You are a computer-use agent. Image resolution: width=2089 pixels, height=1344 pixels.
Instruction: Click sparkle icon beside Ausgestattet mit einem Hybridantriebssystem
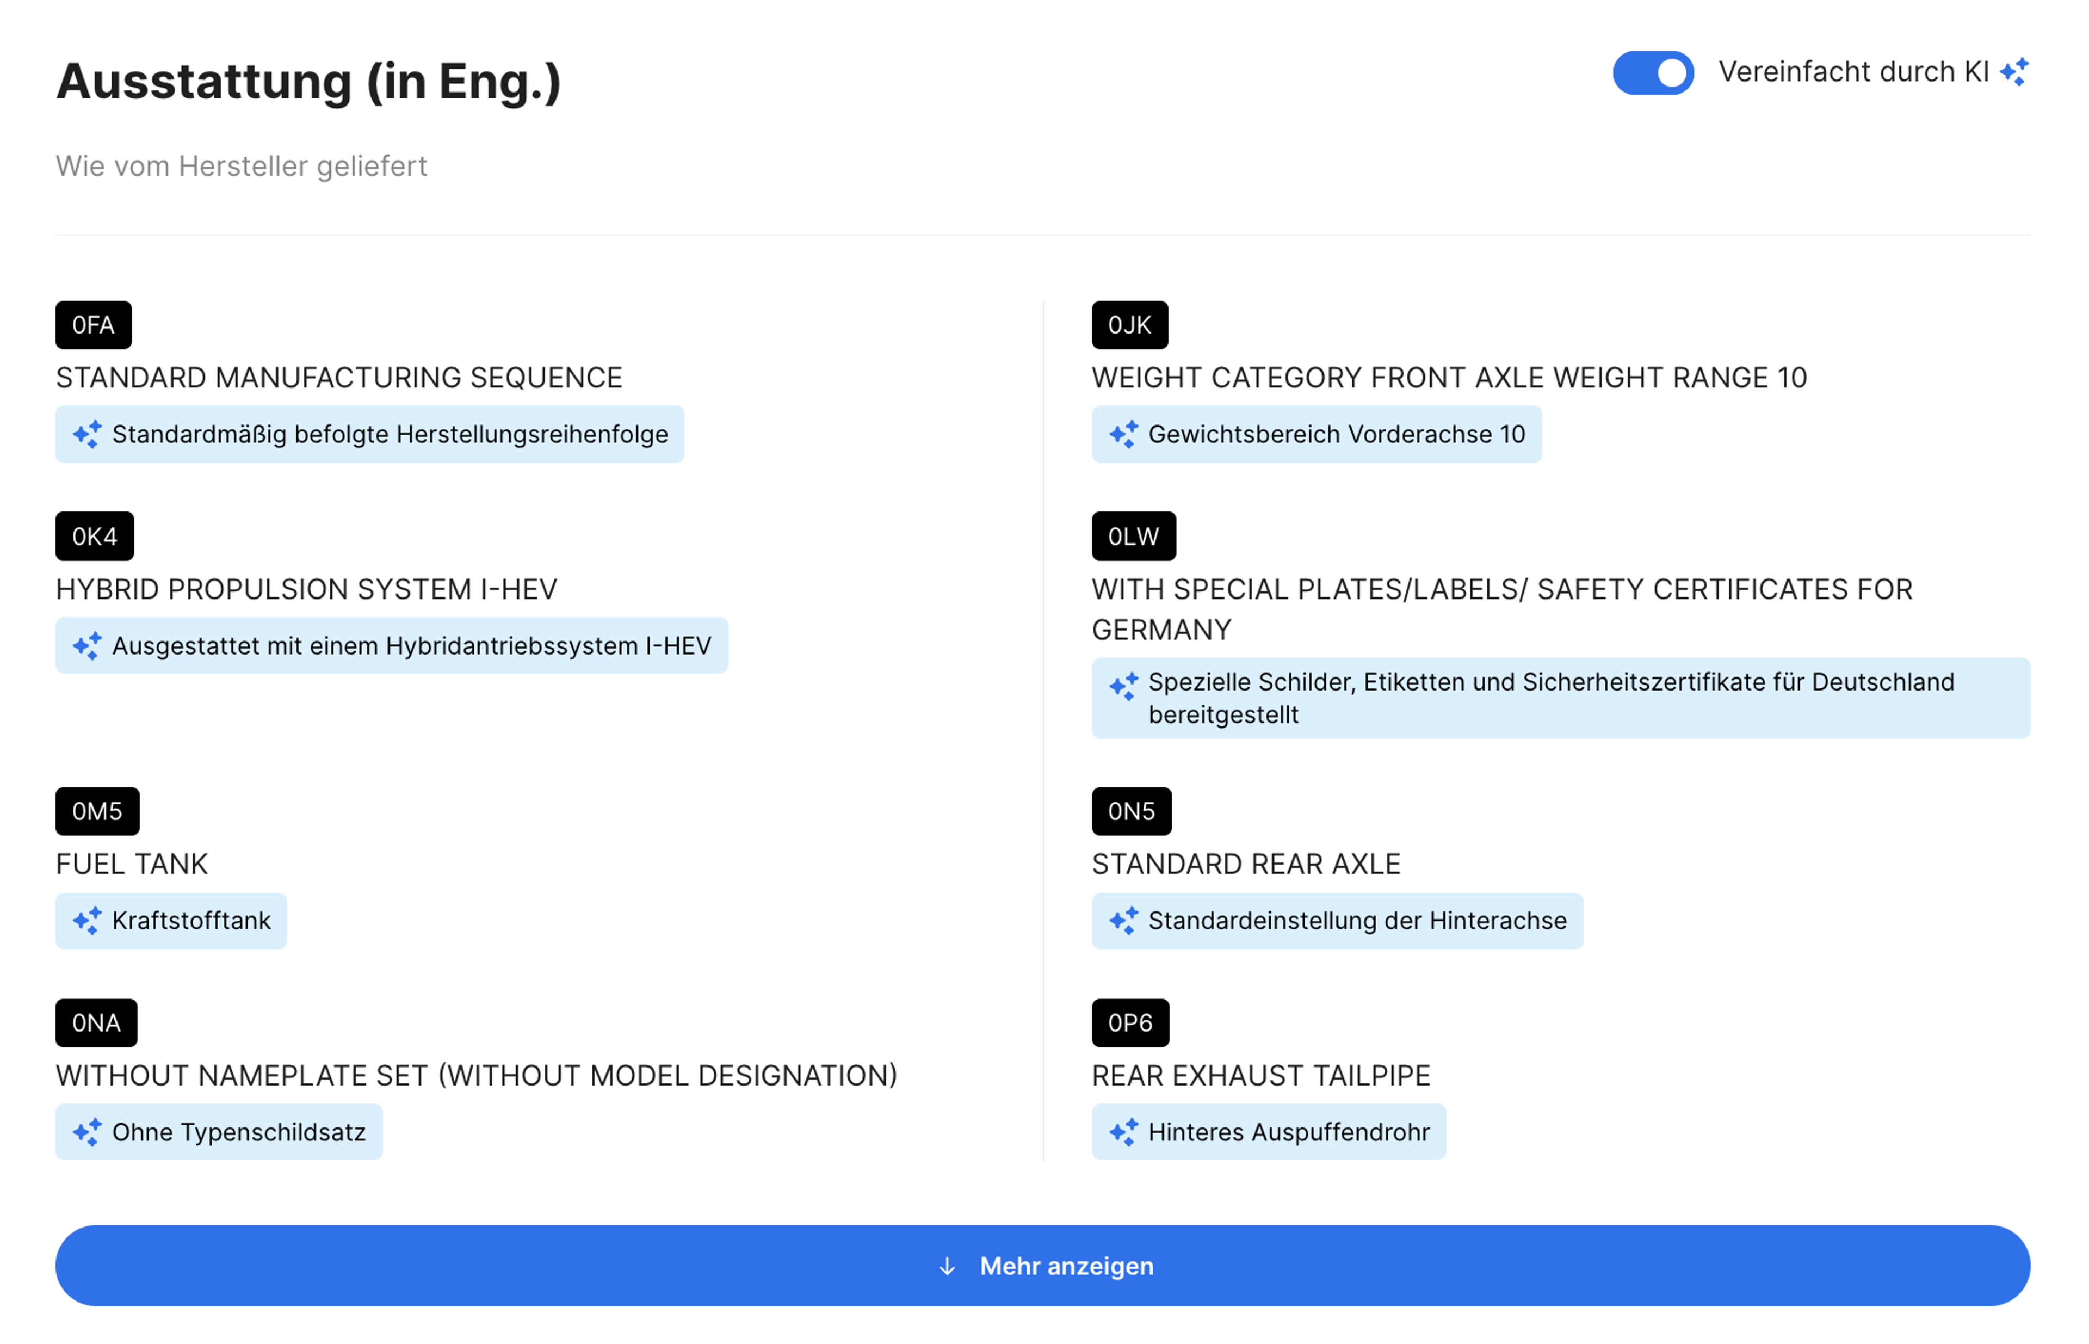click(86, 646)
